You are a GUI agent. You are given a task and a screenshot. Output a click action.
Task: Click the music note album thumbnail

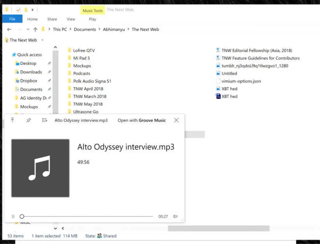(40, 168)
